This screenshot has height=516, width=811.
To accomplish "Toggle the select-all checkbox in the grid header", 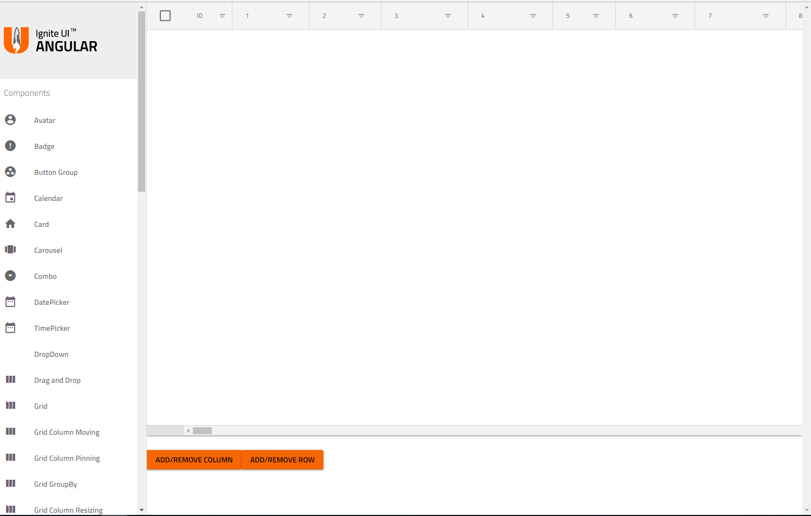I will tap(165, 15).
